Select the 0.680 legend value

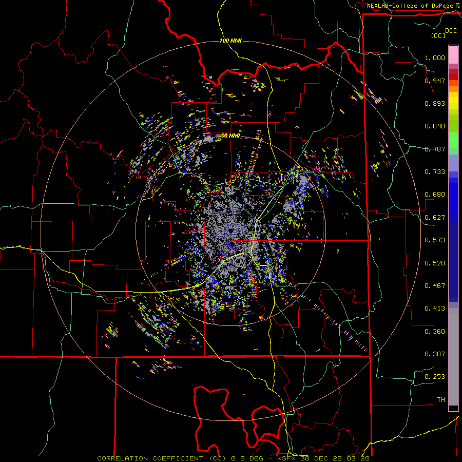pyautogui.click(x=435, y=195)
